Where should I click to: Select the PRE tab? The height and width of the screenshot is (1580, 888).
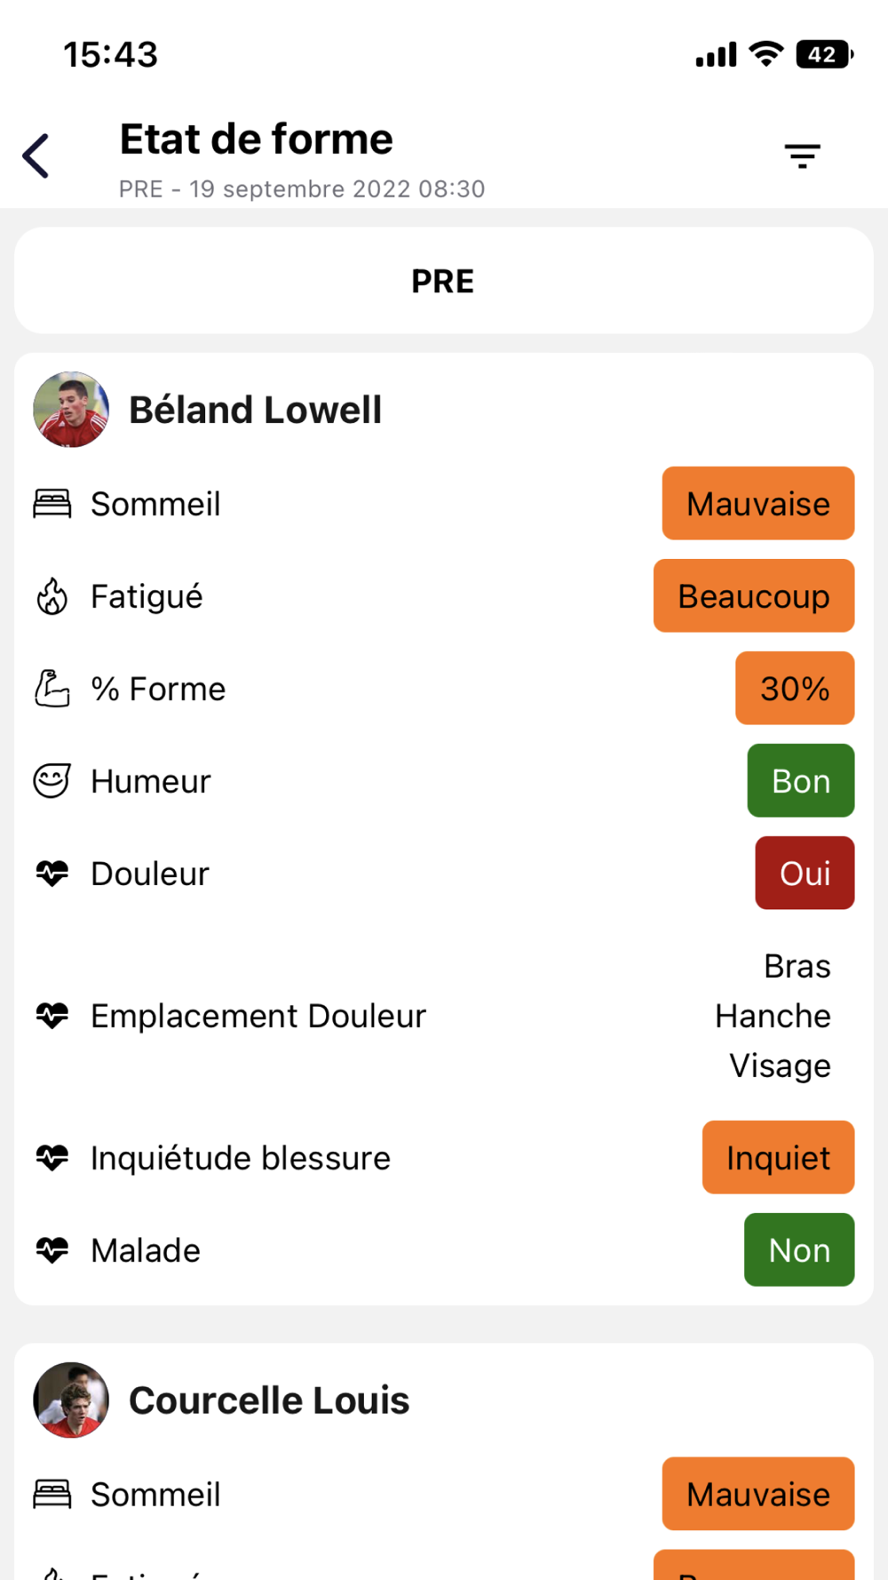[444, 281]
